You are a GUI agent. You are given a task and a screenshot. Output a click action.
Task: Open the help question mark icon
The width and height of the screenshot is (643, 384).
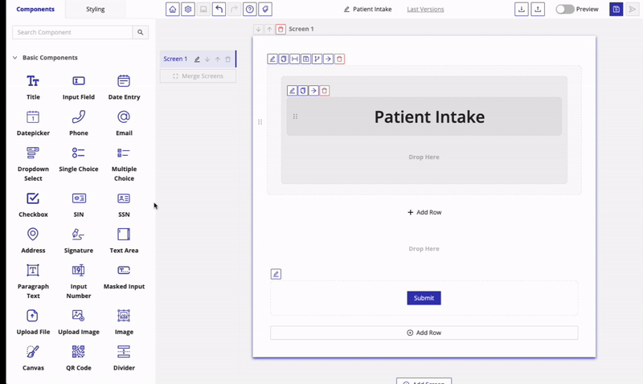pyautogui.click(x=250, y=10)
